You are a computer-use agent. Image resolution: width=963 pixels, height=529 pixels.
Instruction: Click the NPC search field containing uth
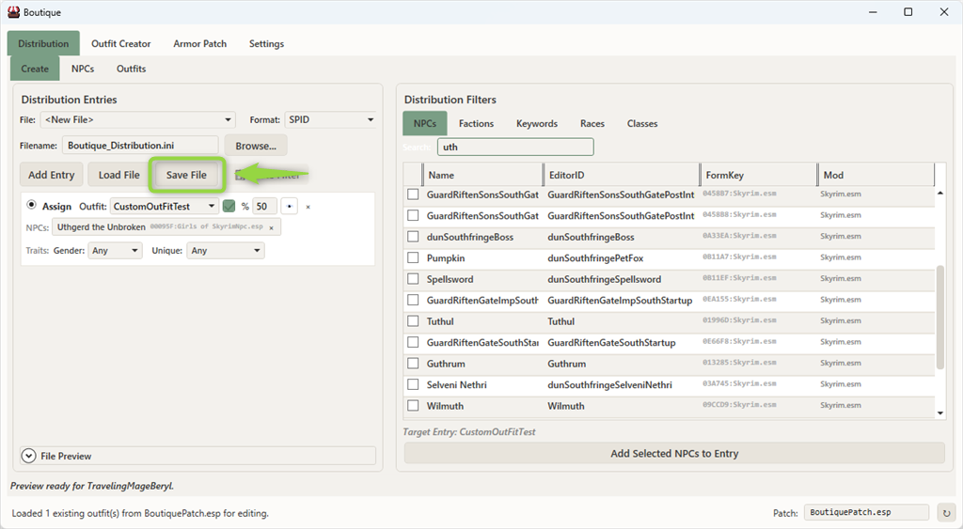point(515,147)
